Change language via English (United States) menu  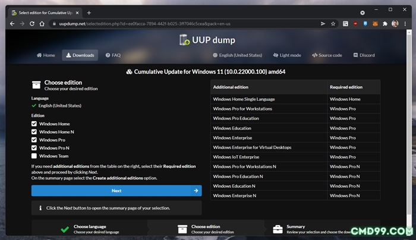(238, 55)
